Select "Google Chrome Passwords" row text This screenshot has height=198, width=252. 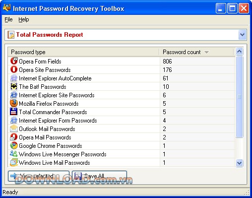click(51, 146)
